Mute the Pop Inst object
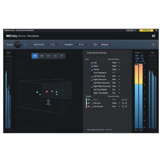This screenshot has height=162, width=162. pos(123,103)
